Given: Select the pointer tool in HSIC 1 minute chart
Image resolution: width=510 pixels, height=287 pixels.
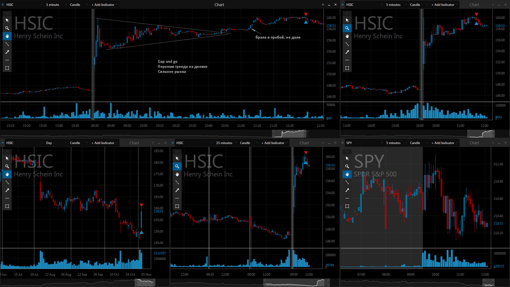Looking at the screenshot, I should click(7, 20).
